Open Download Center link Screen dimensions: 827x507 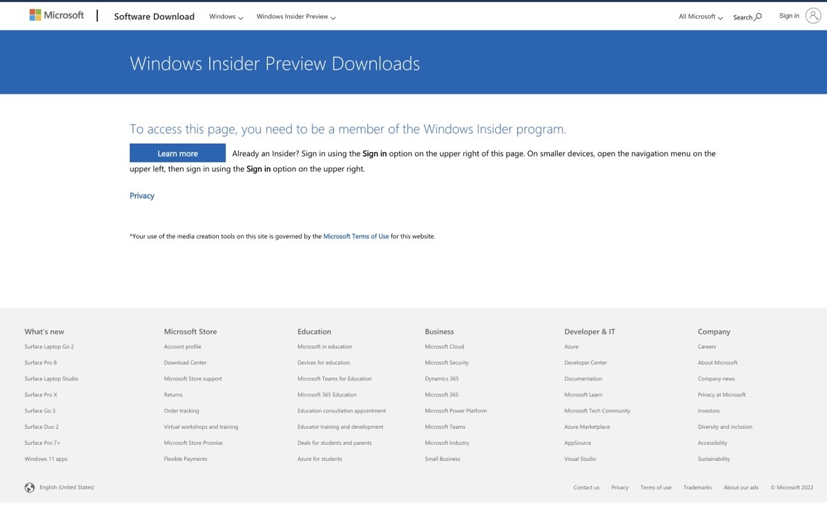tap(185, 363)
